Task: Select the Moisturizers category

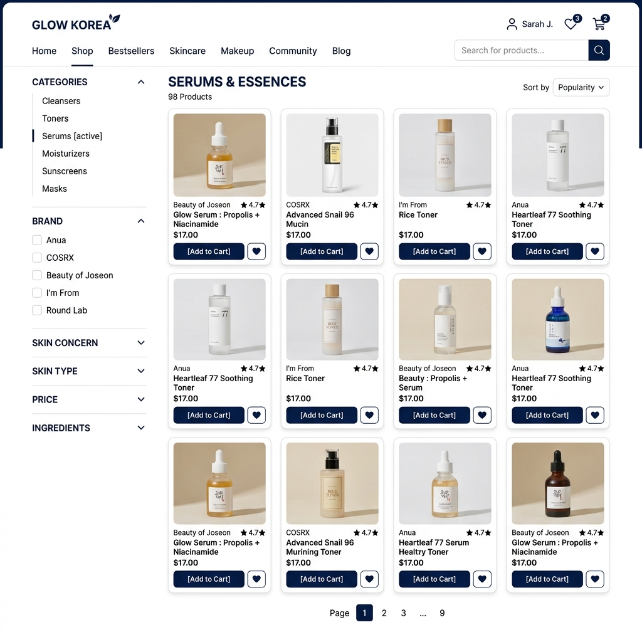Action: [x=65, y=154]
